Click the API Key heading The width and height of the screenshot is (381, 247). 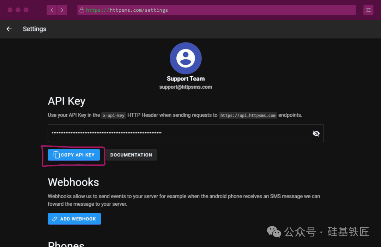coord(67,101)
